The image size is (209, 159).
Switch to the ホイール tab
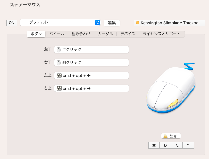point(57,34)
